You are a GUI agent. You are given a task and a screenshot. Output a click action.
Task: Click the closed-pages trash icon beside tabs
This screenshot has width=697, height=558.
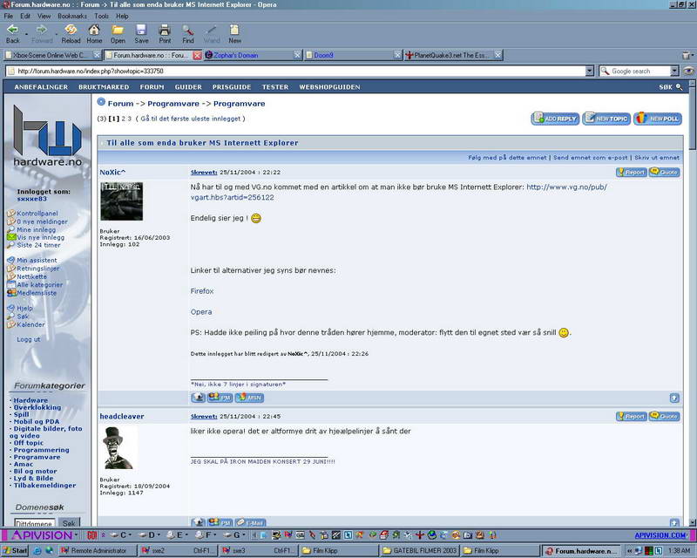(687, 55)
